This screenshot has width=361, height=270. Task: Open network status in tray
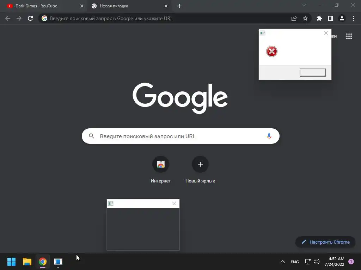308,262
